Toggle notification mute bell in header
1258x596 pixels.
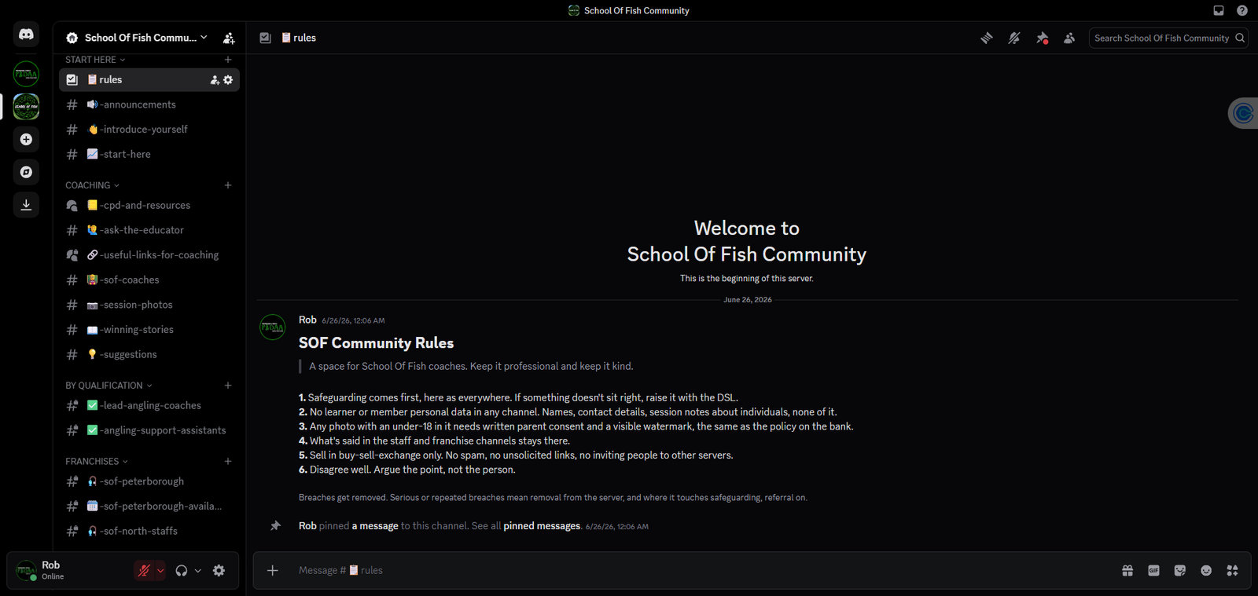pos(1014,38)
